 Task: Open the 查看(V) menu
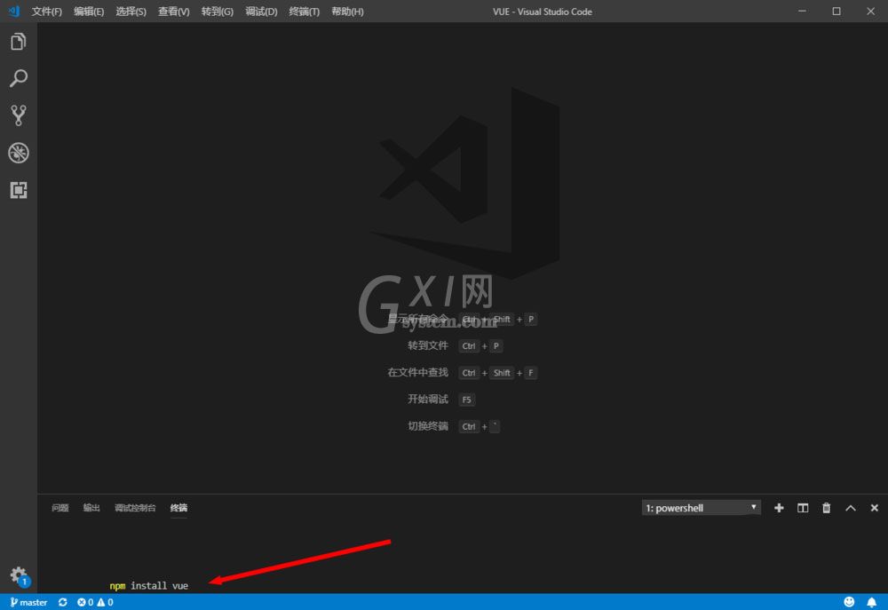[174, 12]
